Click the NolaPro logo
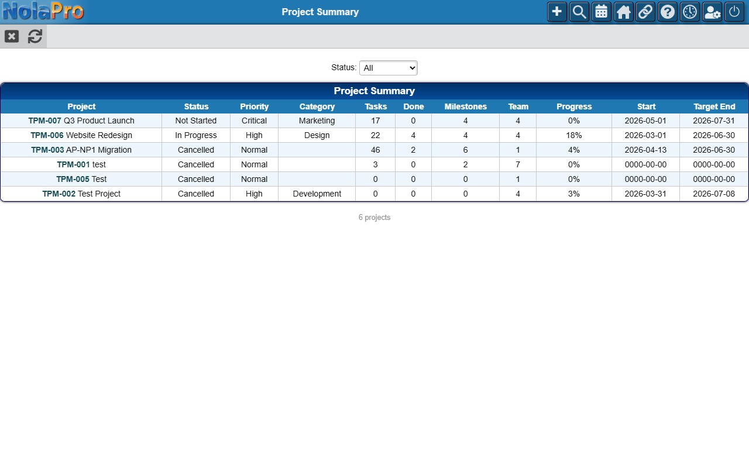This screenshot has width=749, height=468. pos(43,11)
